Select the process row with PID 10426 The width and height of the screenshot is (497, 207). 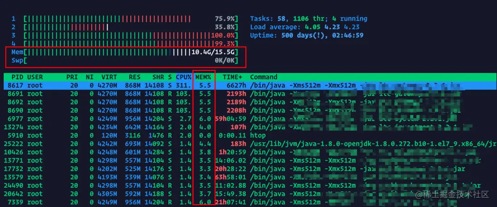250,152
